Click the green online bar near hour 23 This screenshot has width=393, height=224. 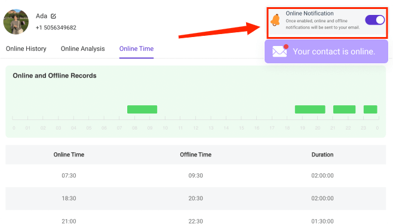[x=370, y=109]
